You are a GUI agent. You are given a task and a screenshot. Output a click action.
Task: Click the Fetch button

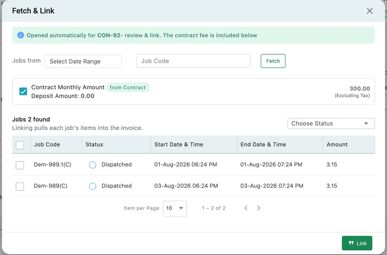(x=273, y=61)
